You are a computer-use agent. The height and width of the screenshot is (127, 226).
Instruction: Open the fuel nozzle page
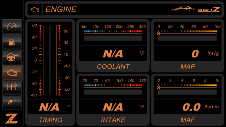tap(12, 102)
